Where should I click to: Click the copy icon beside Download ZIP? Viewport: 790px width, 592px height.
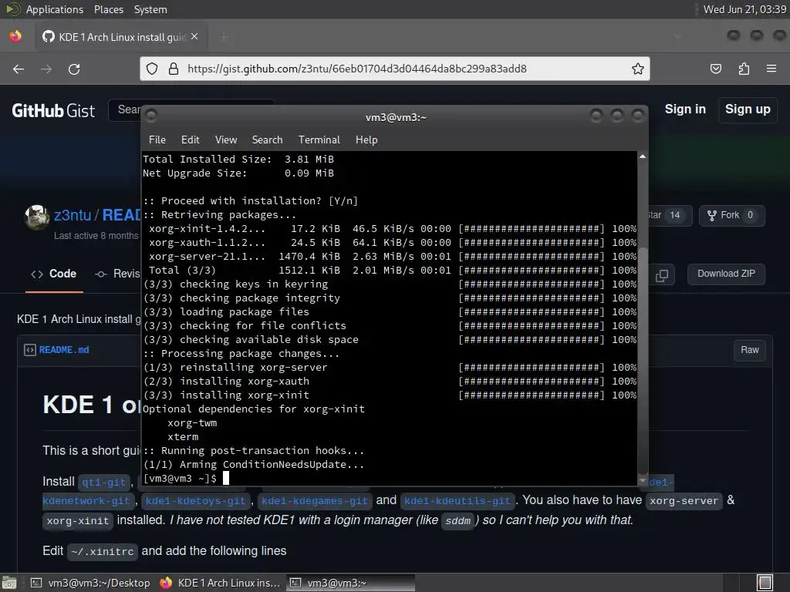pos(662,275)
